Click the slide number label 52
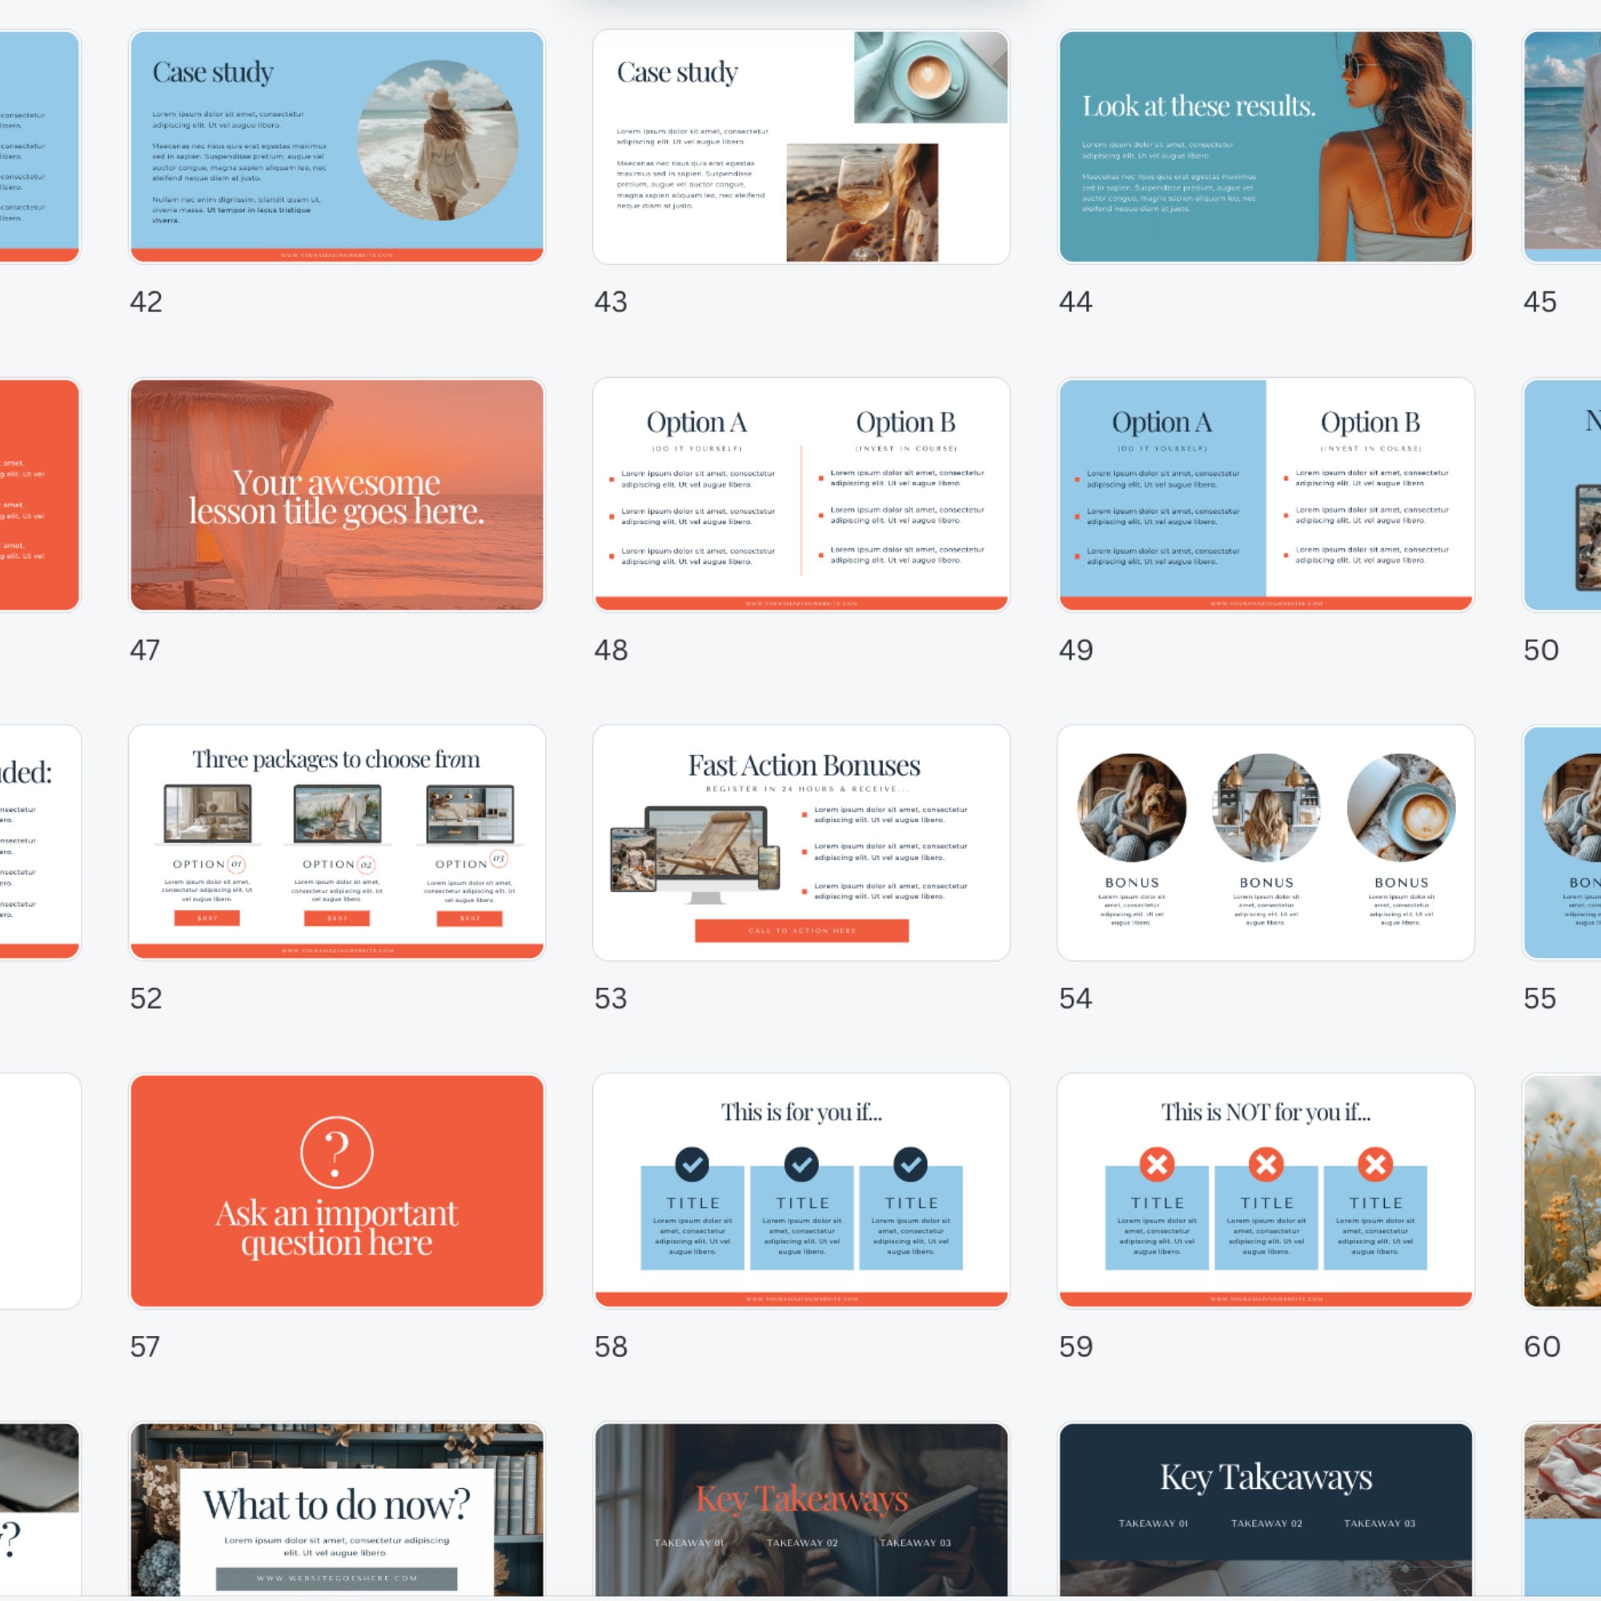 146,997
